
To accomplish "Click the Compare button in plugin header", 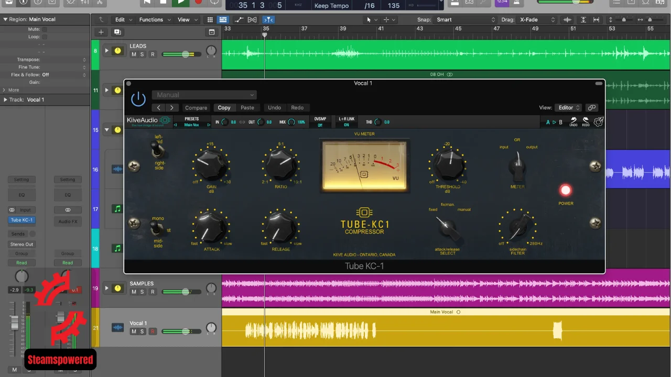I will pos(196,107).
